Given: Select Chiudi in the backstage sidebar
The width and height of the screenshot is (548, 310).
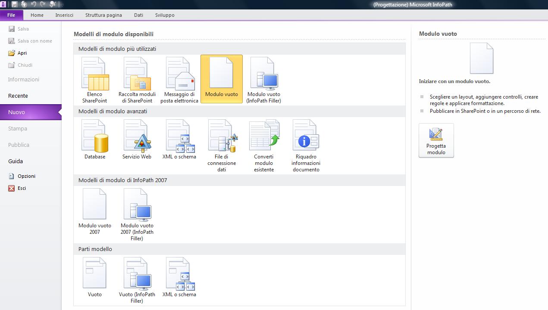Looking at the screenshot, I should (20, 65).
